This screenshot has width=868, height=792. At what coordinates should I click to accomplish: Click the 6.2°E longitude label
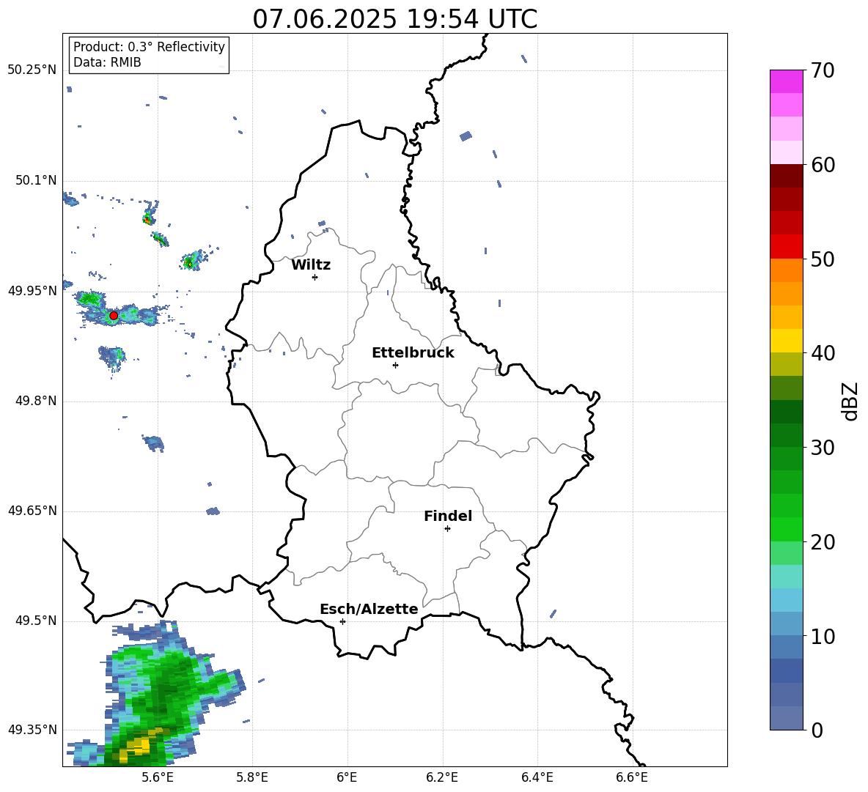point(442,777)
